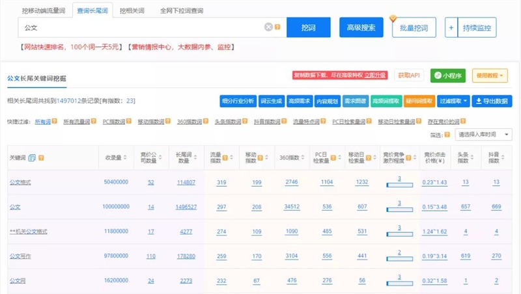Click the 导出数据 download button
This screenshot has height=294, width=521.
click(492, 101)
